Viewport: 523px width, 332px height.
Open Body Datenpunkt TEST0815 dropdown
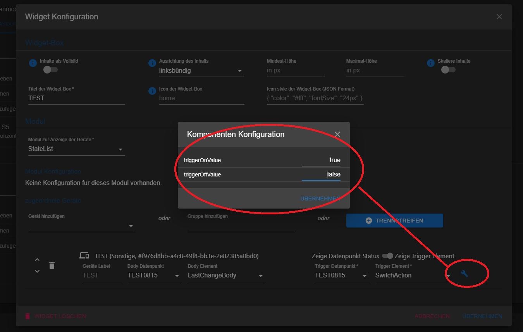[154, 276]
